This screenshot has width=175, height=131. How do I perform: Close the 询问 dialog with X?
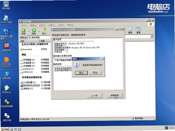(103, 59)
